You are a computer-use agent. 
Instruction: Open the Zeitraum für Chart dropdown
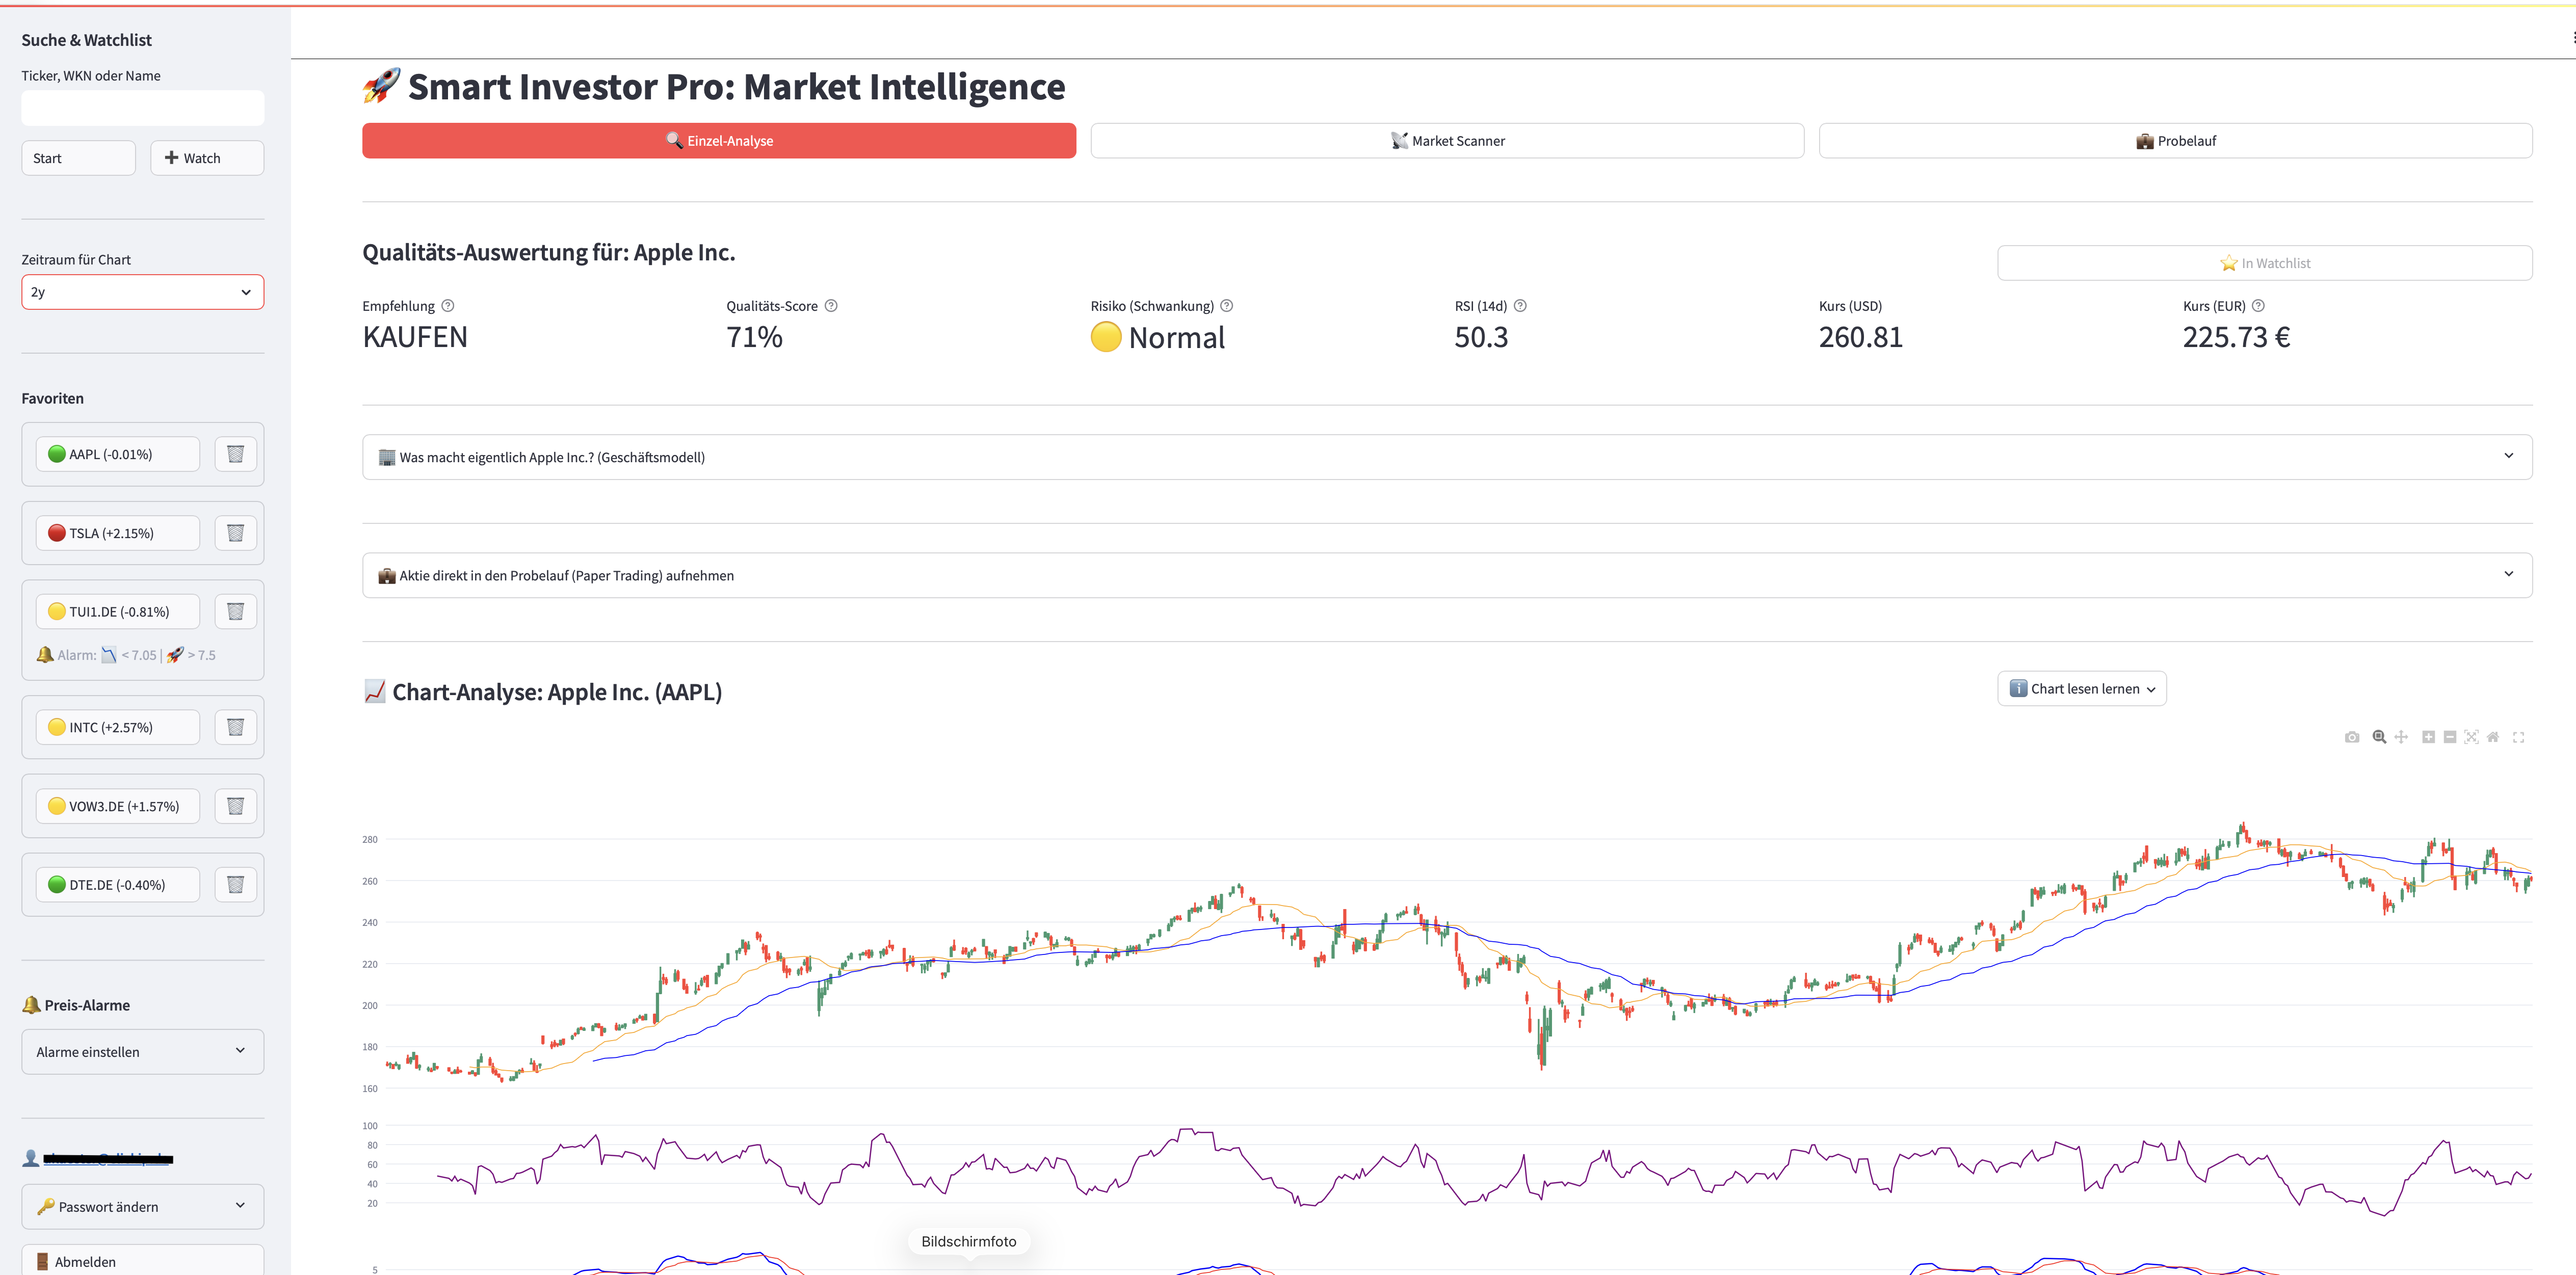point(143,292)
